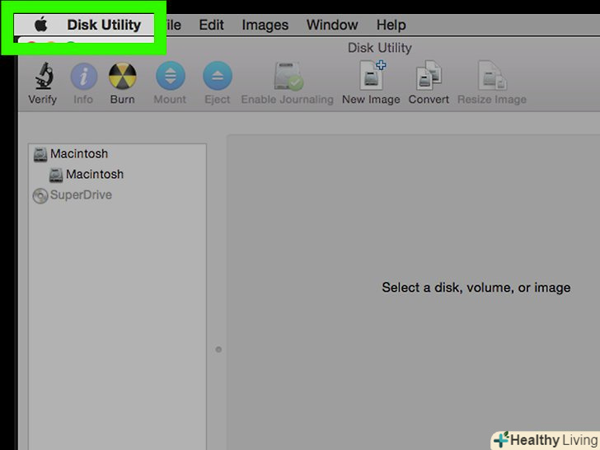Click the Verify microscope icon
Screen dimensions: 600x450
click(45, 76)
